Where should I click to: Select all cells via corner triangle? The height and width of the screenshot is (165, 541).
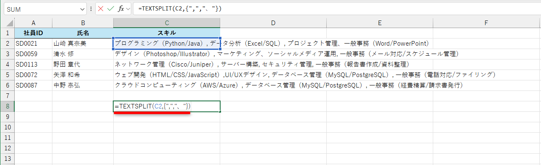point(7,23)
